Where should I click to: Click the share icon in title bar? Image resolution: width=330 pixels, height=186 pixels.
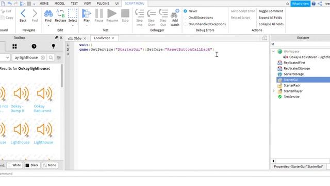coord(320,4)
